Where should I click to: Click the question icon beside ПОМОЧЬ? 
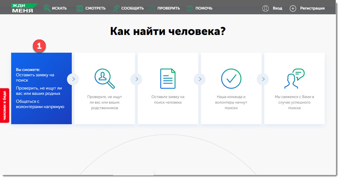(x=190, y=8)
